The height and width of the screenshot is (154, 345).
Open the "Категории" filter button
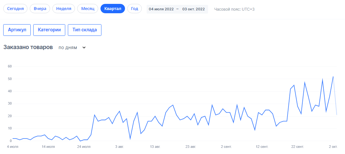click(49, 30)
